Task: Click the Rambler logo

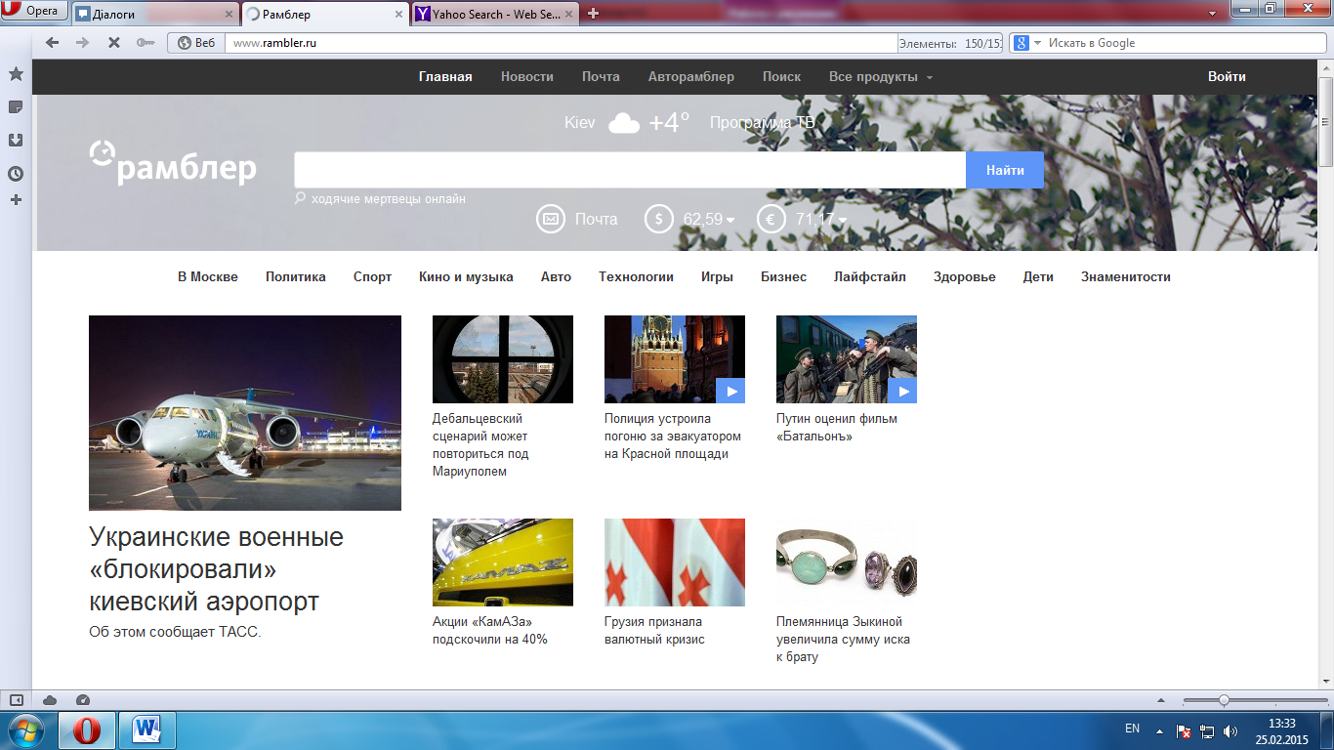Action: click(173, 163)
